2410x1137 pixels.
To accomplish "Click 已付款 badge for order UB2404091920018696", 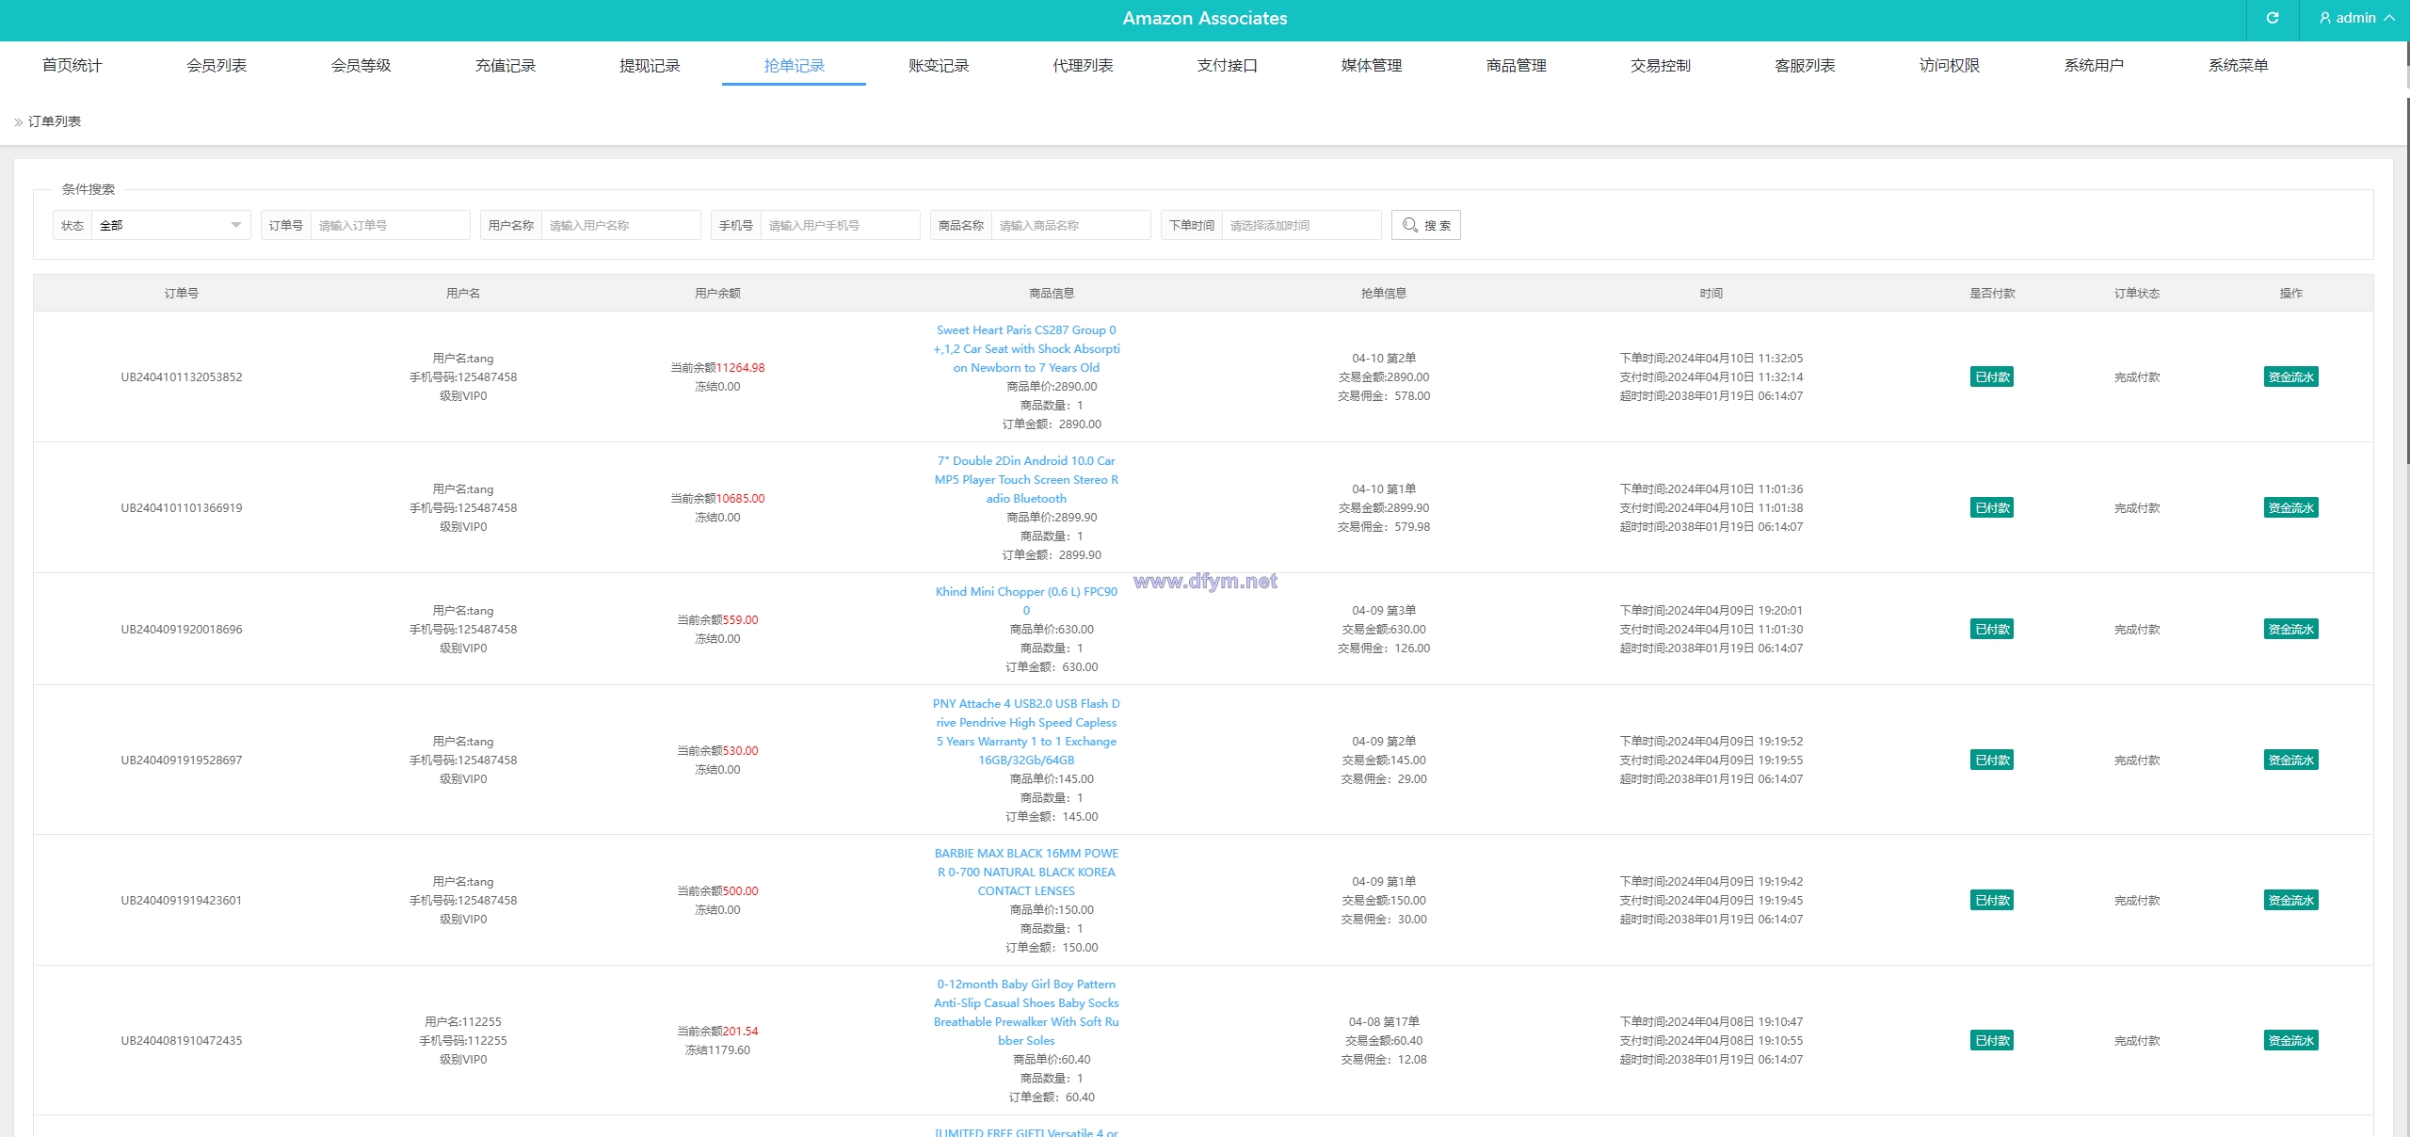I will tap(1992, 629).
